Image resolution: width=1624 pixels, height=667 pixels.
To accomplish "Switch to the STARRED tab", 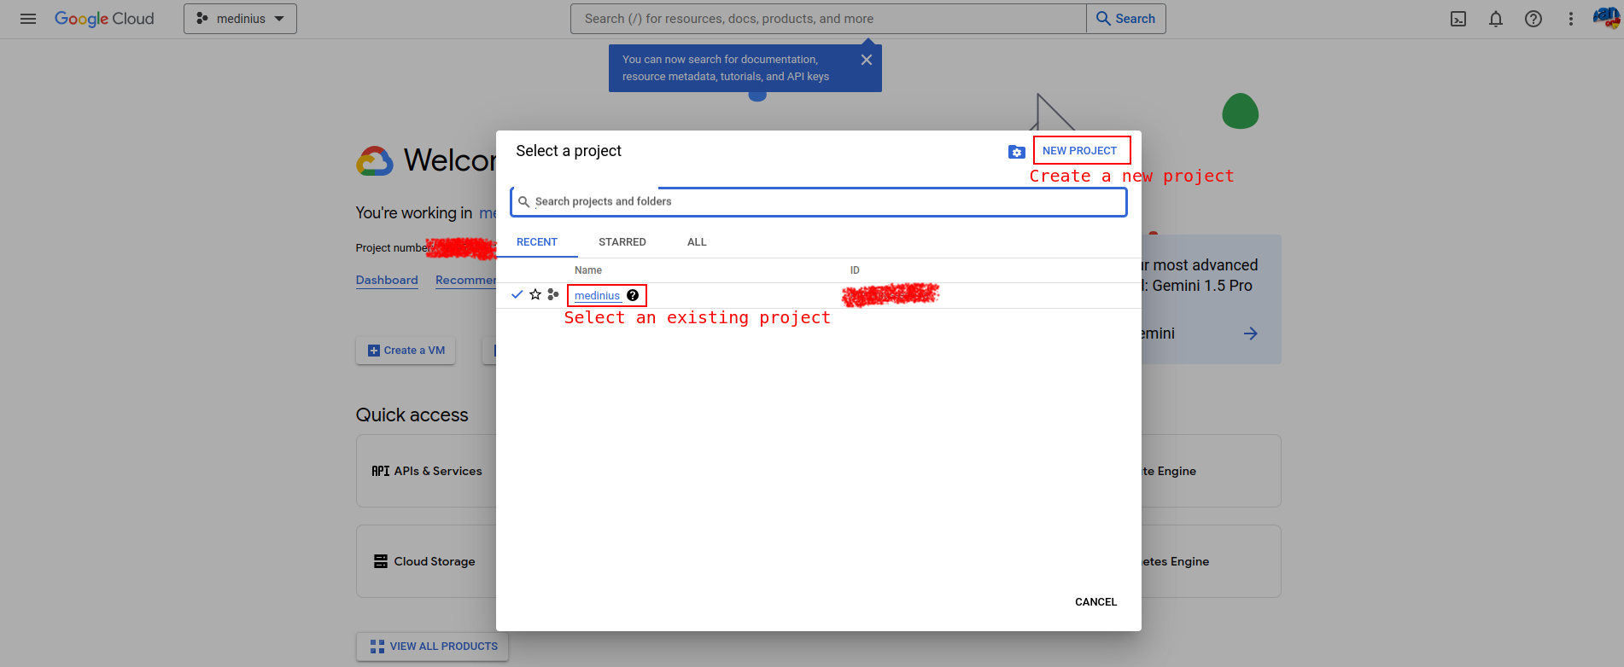I will 622,242.
